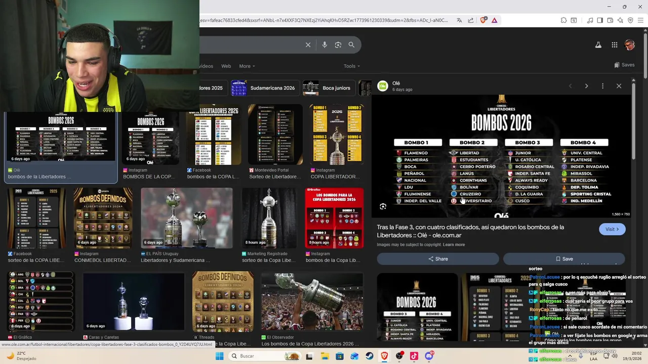
Task: Open the Marketing Registrado trophy thumbnail
Action: pyautogui.click(x=269, y=218)
